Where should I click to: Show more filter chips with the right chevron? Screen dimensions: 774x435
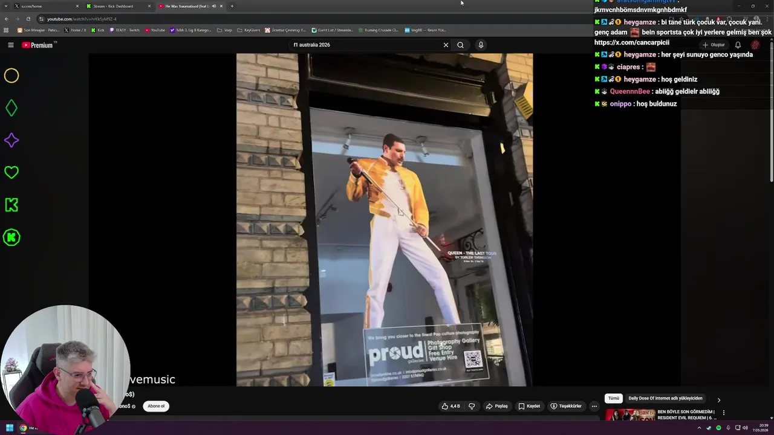coord(718,400)
